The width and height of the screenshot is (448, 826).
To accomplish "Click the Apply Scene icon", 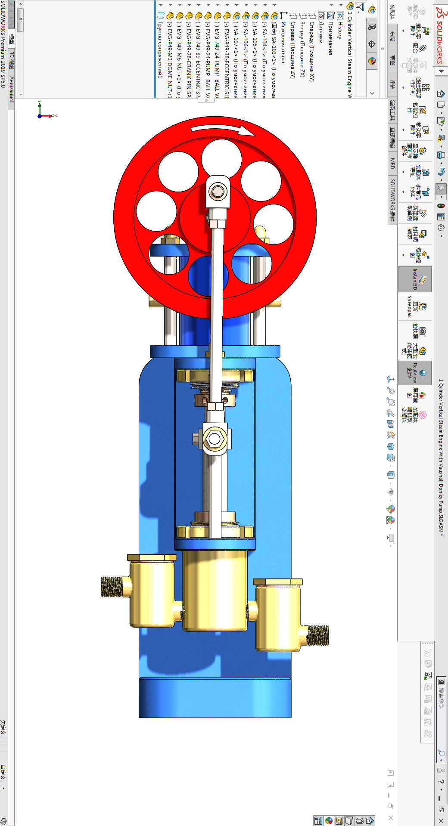I will [x=390, y=520].
